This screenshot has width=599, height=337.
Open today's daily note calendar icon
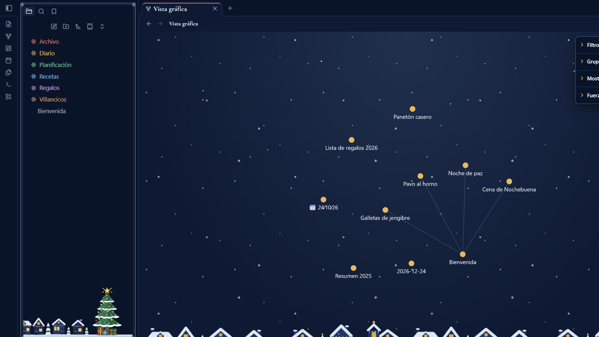coord(8,60)
